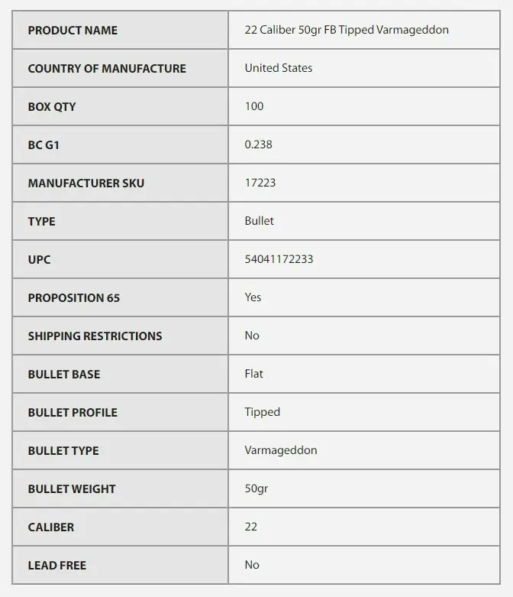Viewport: 513px width, 597px height.
Task: Click the Yes value for Proposition 65
Action: [x=253, y=297]
